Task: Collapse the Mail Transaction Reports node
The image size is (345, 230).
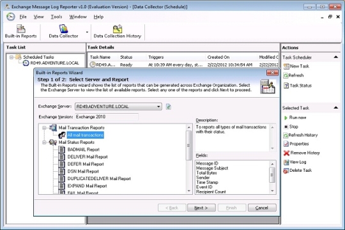Action: [x=44, y=128]
